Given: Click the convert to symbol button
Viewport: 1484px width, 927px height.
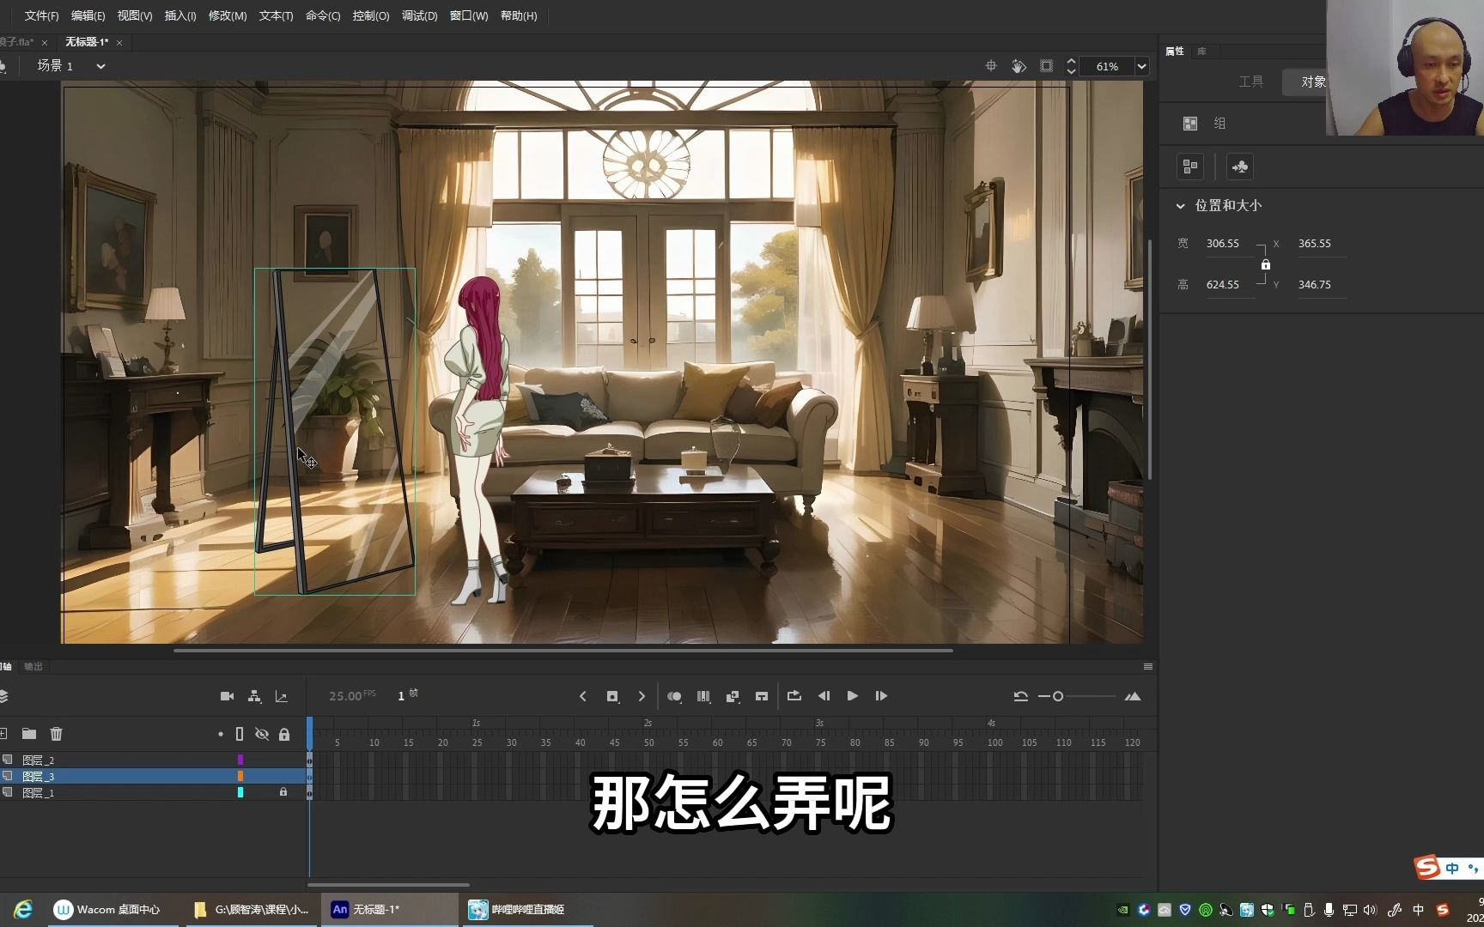Looking at the screenshot, I should point(1239,167).
